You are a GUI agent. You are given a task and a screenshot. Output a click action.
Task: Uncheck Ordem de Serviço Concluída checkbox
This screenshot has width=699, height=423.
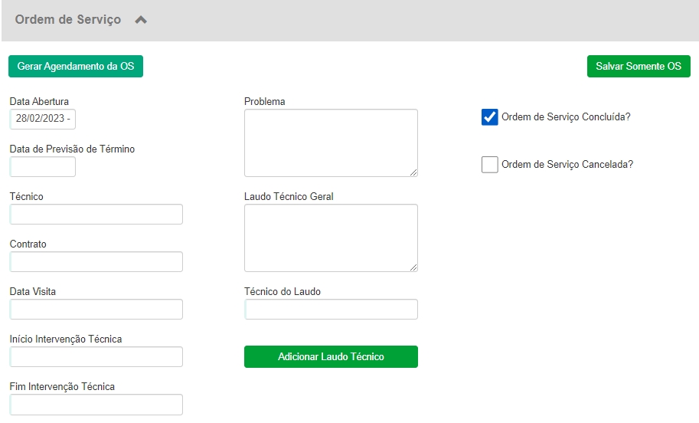(490, 117)
